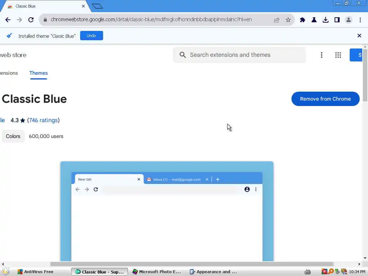Open the Downloads toolbar icon
368x276 pixels.
tap(326, 20)
